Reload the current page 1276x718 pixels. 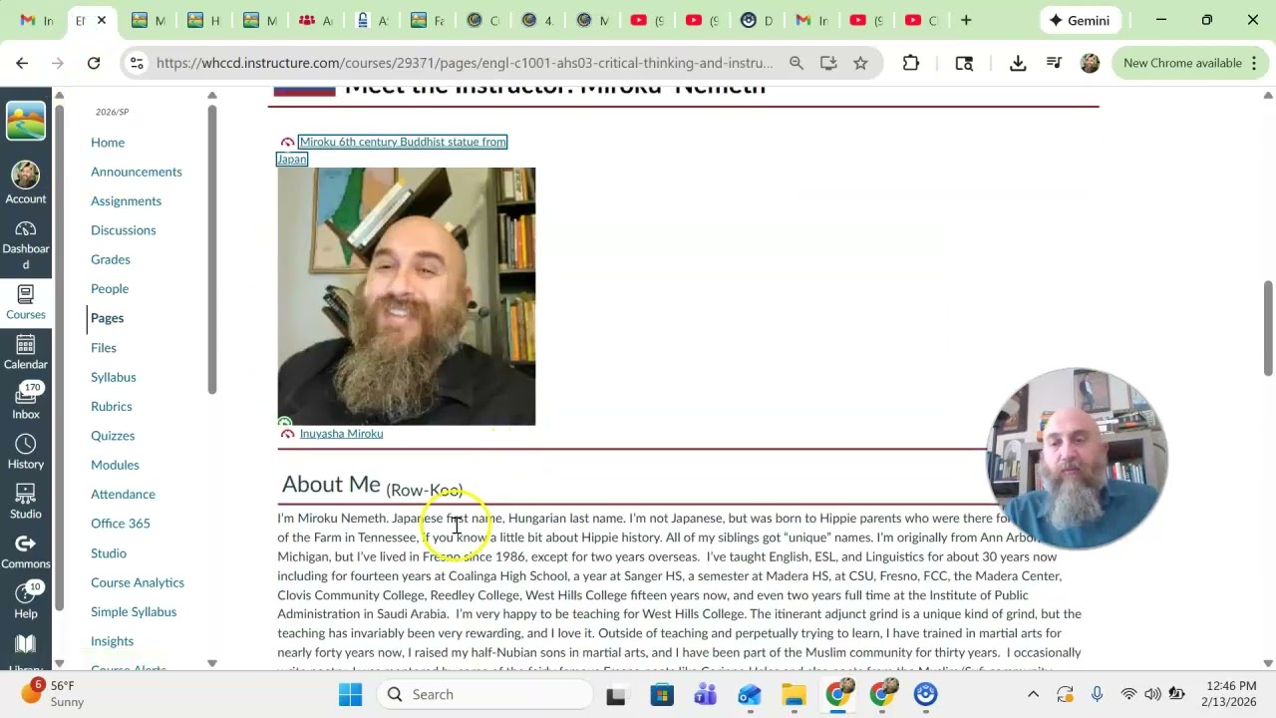[94, 63]
